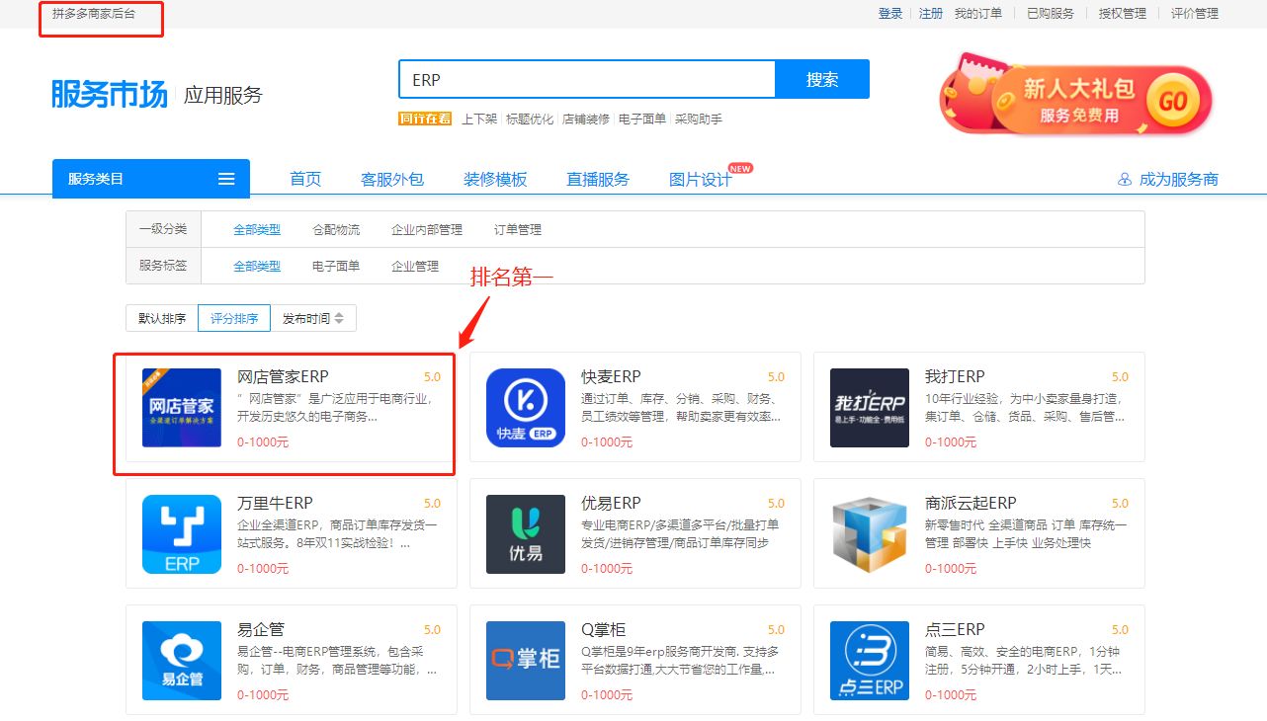Open the 优易ERP app logo
Image resolution: width=1267 pixels, height=721 pixels.
(526, 533)
